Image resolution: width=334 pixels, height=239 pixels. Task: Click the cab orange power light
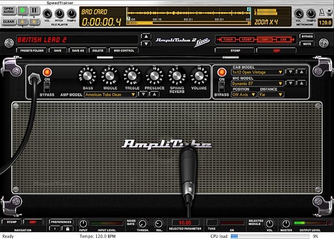[222, 72]
